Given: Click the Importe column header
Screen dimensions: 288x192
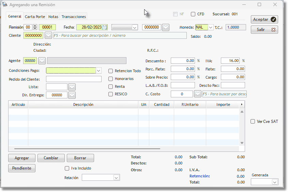Looking at the screenshot, I should tap(223, 105).
